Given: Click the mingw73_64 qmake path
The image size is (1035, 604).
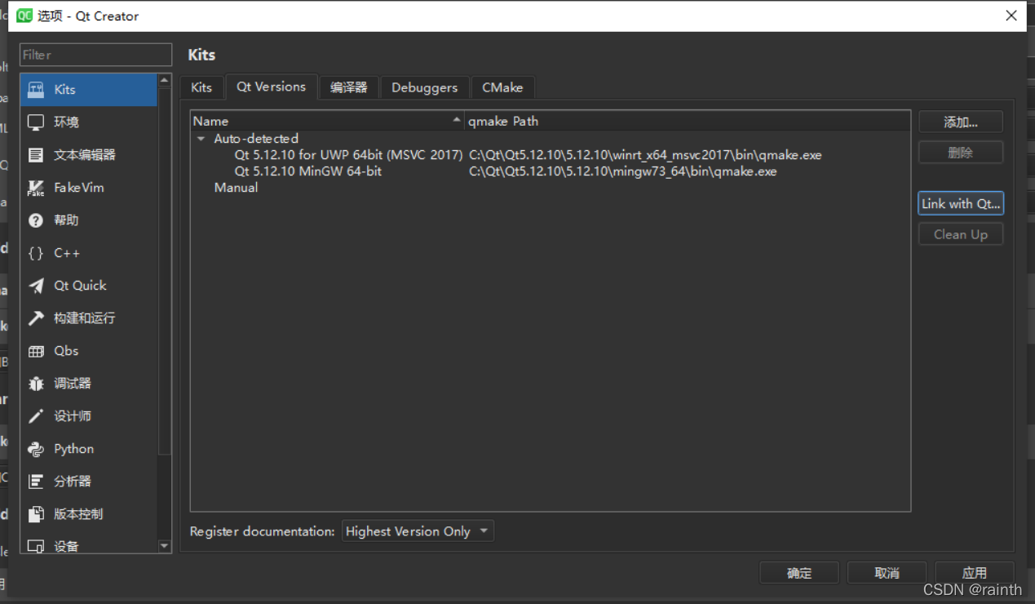Looking at the screenshot, I should [623, 171].
